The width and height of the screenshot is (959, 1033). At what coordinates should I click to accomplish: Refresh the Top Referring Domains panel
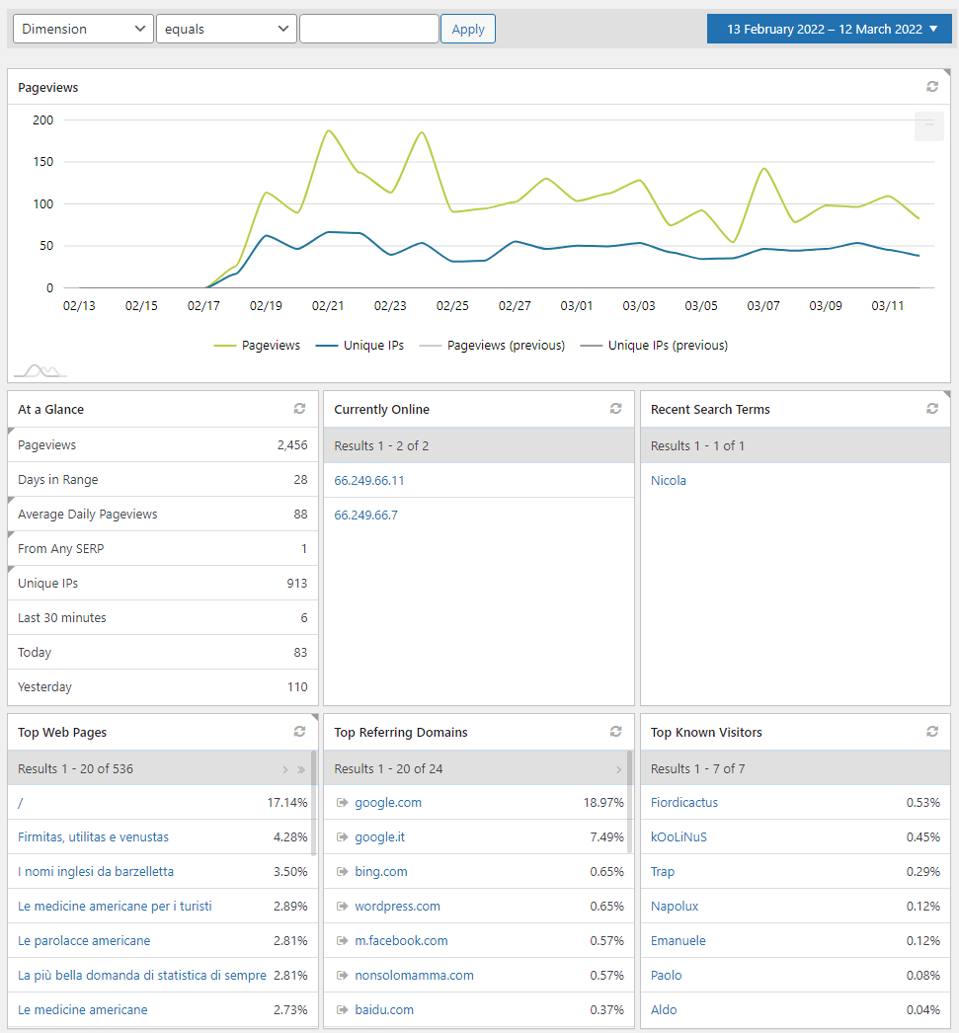[615, 732]
